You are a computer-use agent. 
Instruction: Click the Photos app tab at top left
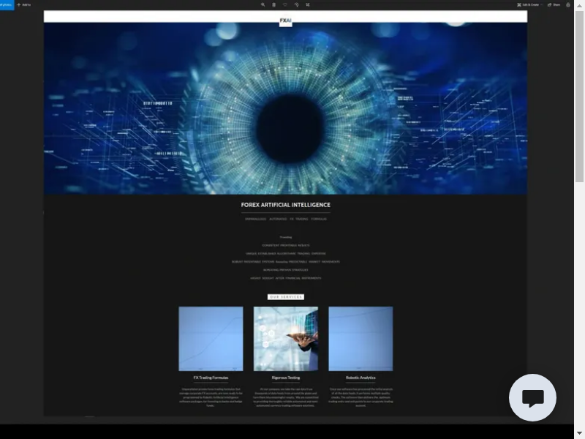tap(6, 4)
